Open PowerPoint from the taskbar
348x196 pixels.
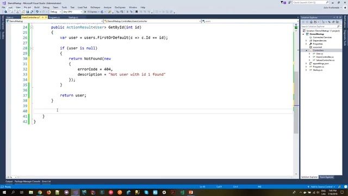pos(191,192)
